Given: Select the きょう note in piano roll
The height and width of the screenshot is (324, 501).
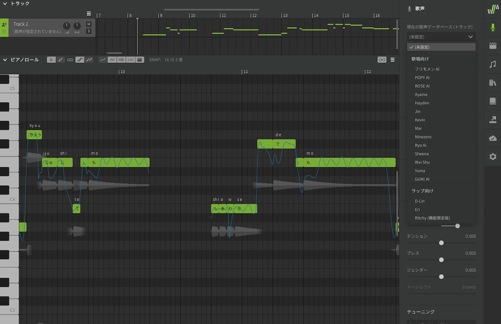Looking at the screenshot, I should [x=34, y=135].
